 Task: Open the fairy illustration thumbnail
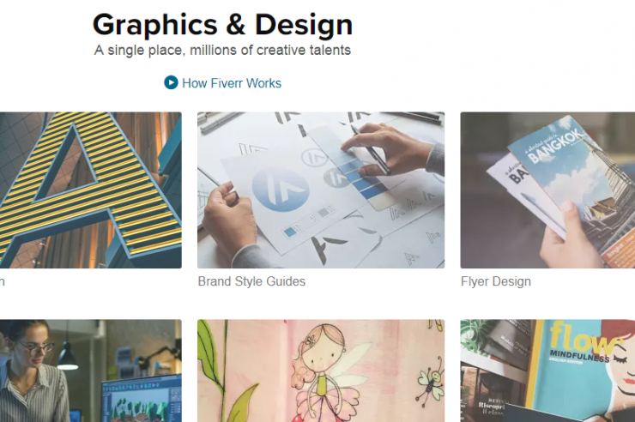click(321, 371)
